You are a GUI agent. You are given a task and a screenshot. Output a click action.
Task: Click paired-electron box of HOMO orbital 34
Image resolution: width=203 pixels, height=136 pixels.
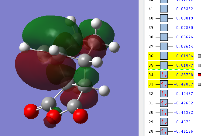click(164, 75)
